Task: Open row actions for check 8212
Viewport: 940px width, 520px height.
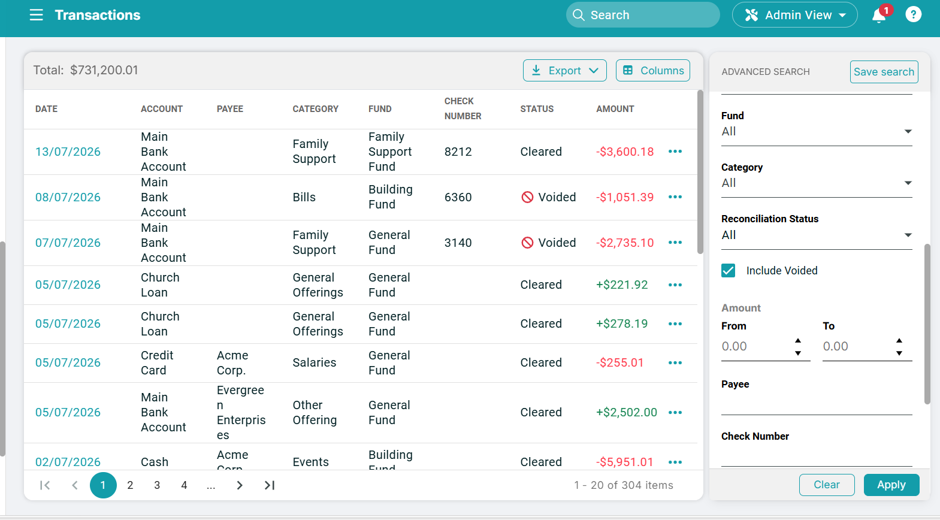Action: click(675, 152)
